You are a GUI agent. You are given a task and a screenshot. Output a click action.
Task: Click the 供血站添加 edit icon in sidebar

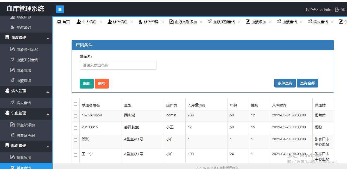click(x=12, y=125)
